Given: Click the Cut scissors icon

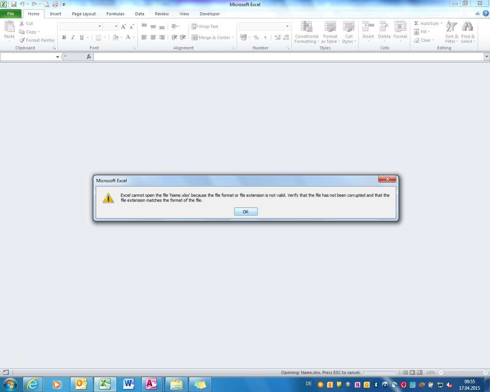Looking at the screenshot, I should coord(22,23).
